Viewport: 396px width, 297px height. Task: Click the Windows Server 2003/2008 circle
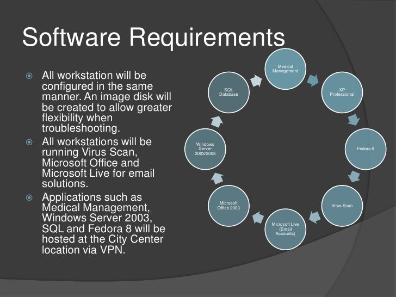(205, 148)
